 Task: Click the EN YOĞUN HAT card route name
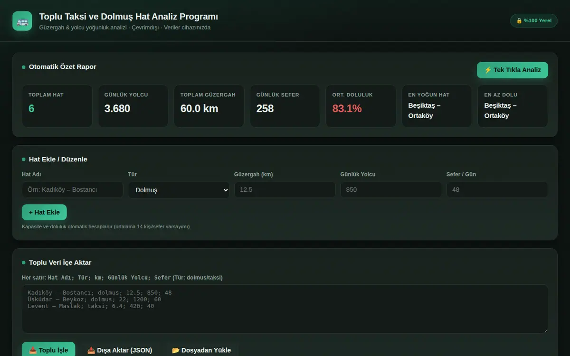[424, 111]
